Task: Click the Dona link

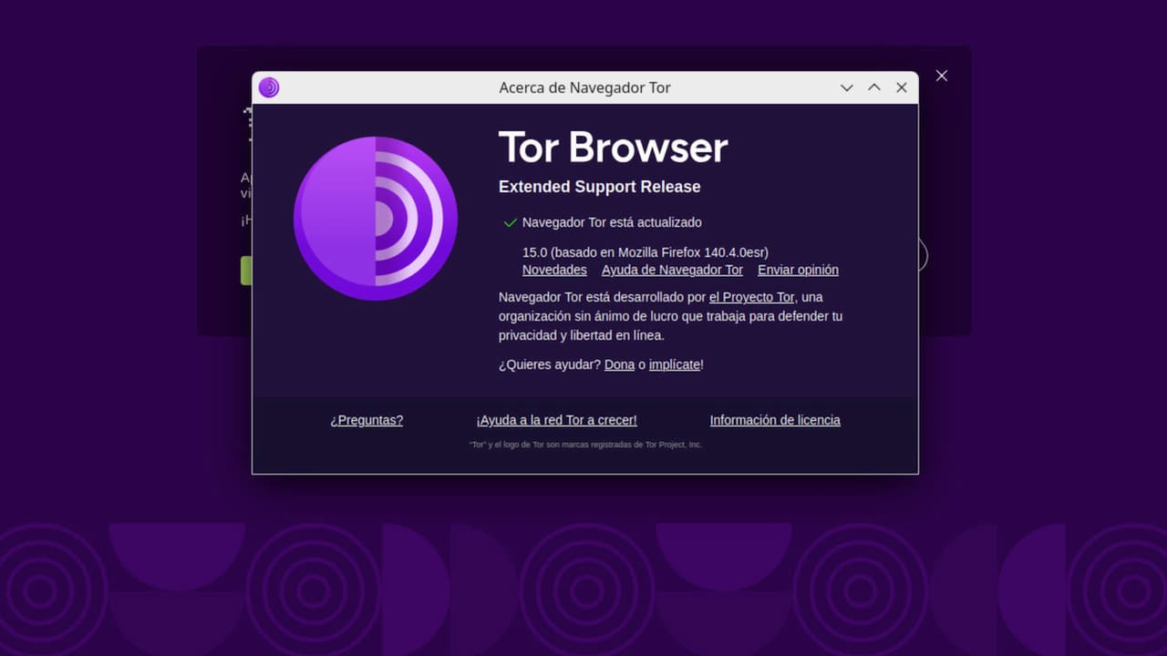Action: [619, 364]
